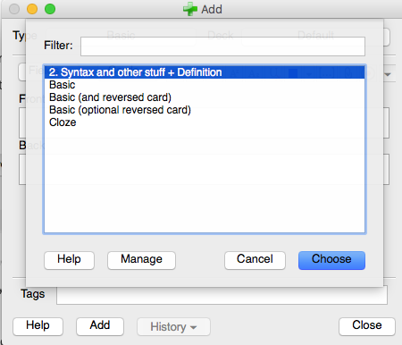Zoom the window with the green button
The image size is (402, 345).
pos(50,9)
